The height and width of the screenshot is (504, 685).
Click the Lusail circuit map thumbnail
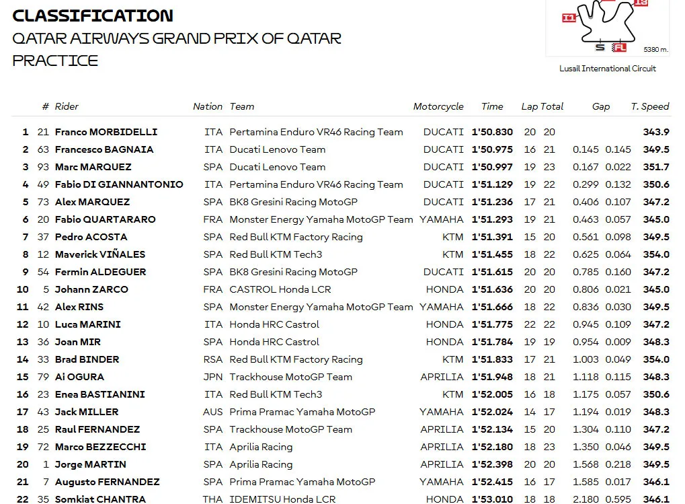pos(608,27)
